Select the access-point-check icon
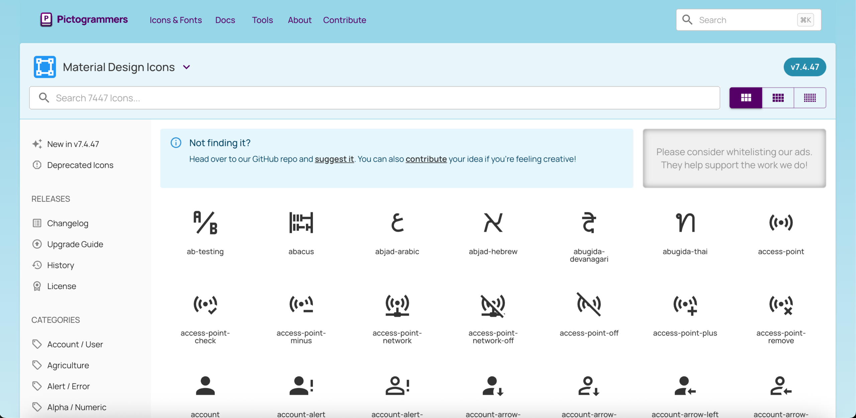The height and width of the screenshot is (418, 856). [x=205, y=305]
